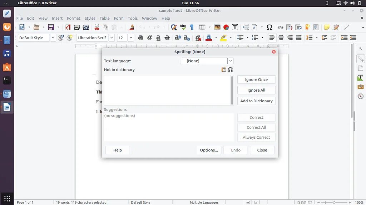
Task: Open the File menu
Action: pyautogui.click(x=20, y=18)
